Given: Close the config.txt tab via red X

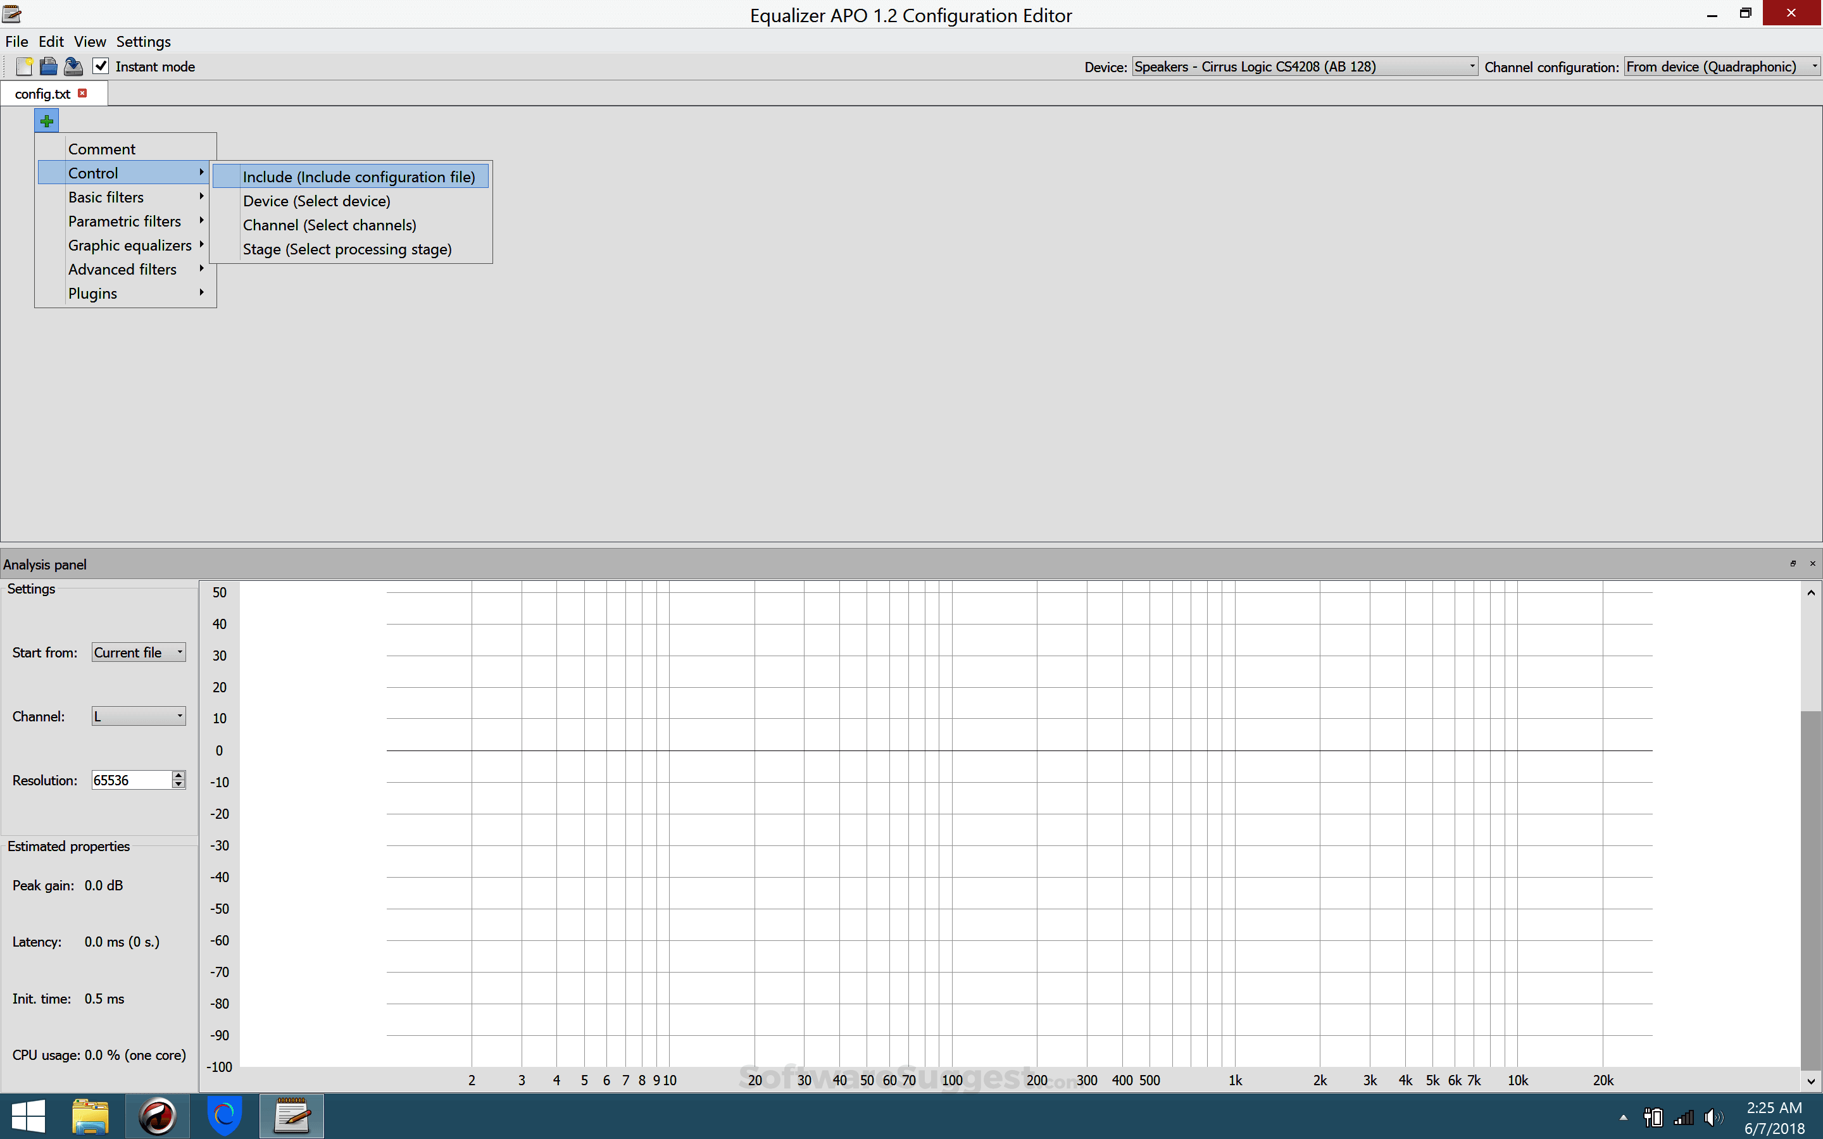Looking at the screenshot, I should (x=83, y=94).
